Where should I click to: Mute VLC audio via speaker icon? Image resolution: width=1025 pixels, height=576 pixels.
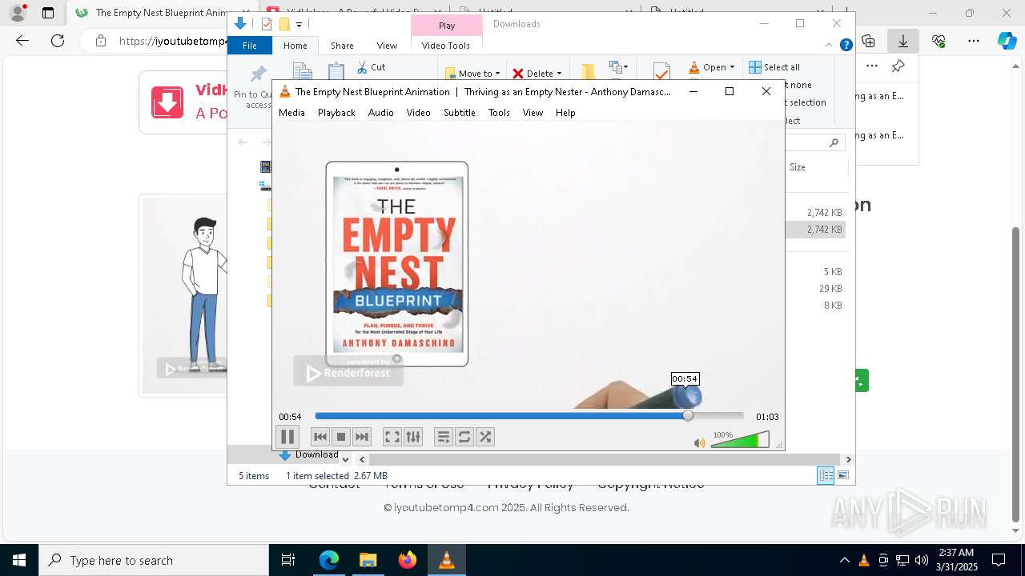pos(700,442)
